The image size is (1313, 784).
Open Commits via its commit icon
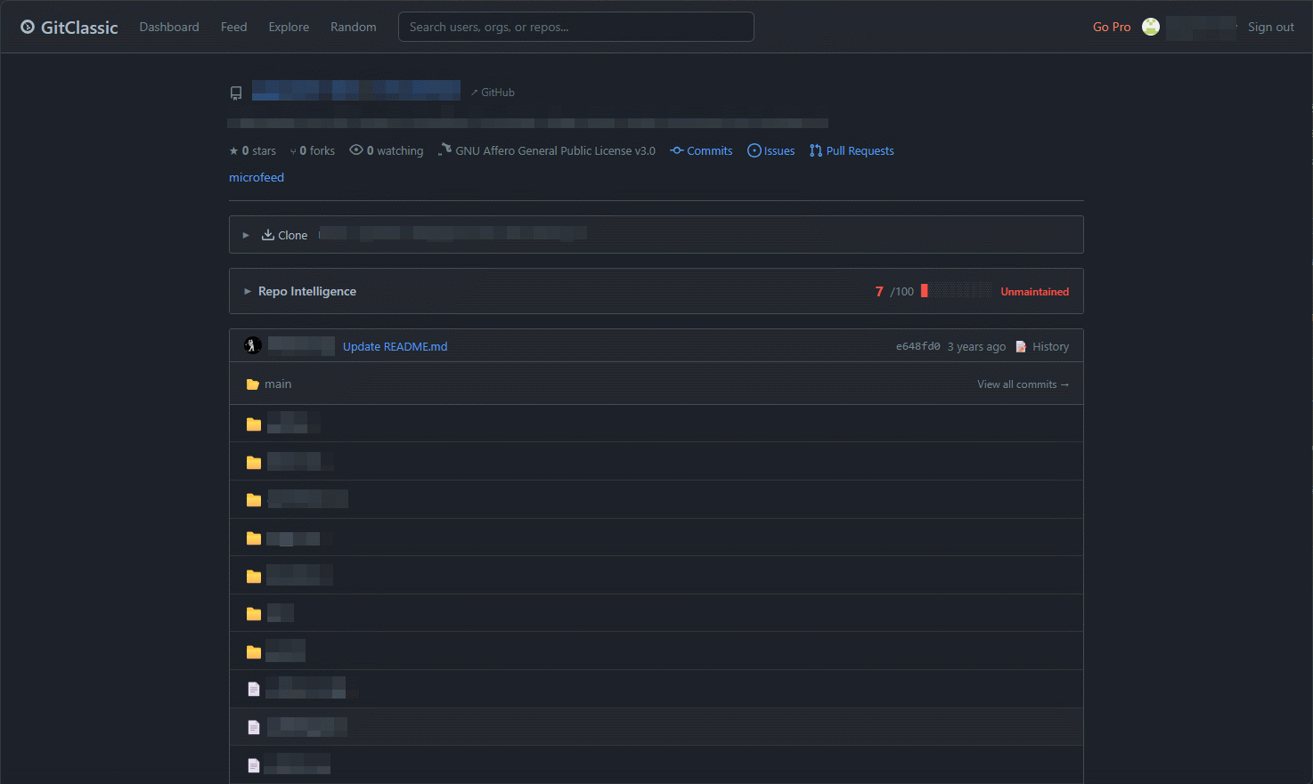677,150
